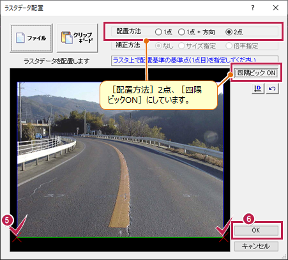
Task: Choose サイズ指定 correction radio option
Action: (x=197, y=46)
